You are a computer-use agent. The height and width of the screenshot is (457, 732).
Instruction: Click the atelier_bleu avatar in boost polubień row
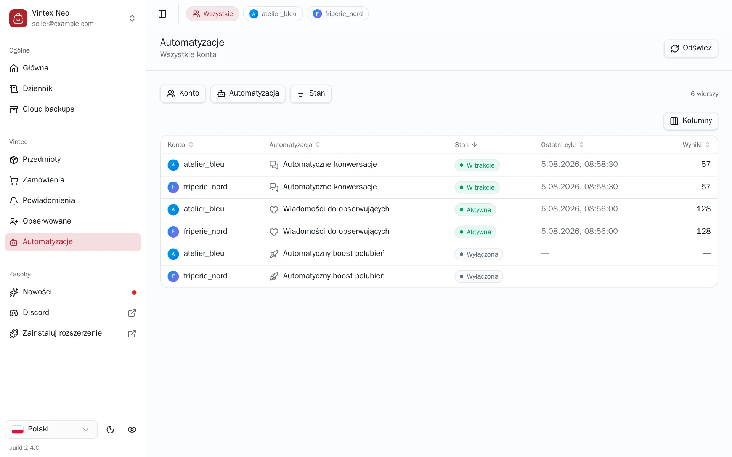tap(173, 254)
